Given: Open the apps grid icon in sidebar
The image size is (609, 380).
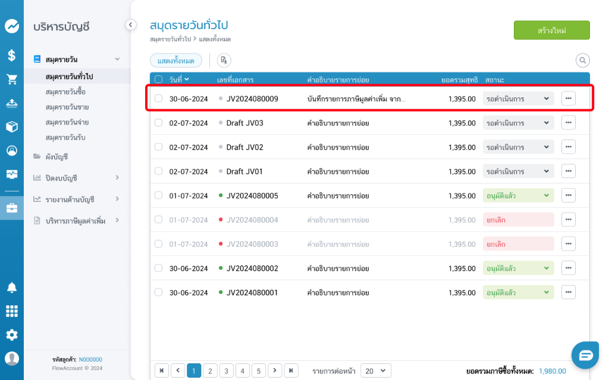Looking at the screenshot, I should tap(12, 311).
